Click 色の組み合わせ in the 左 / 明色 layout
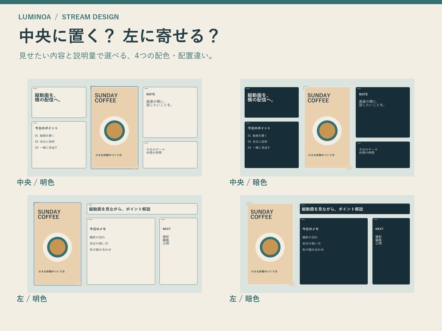442x331 pixels. click(100, 250)
